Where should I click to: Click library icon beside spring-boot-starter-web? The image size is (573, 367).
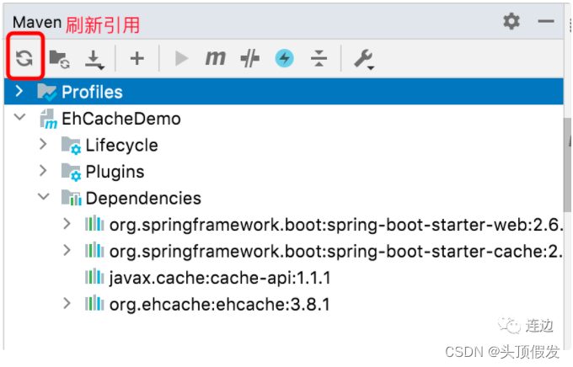tap(94, 224)
